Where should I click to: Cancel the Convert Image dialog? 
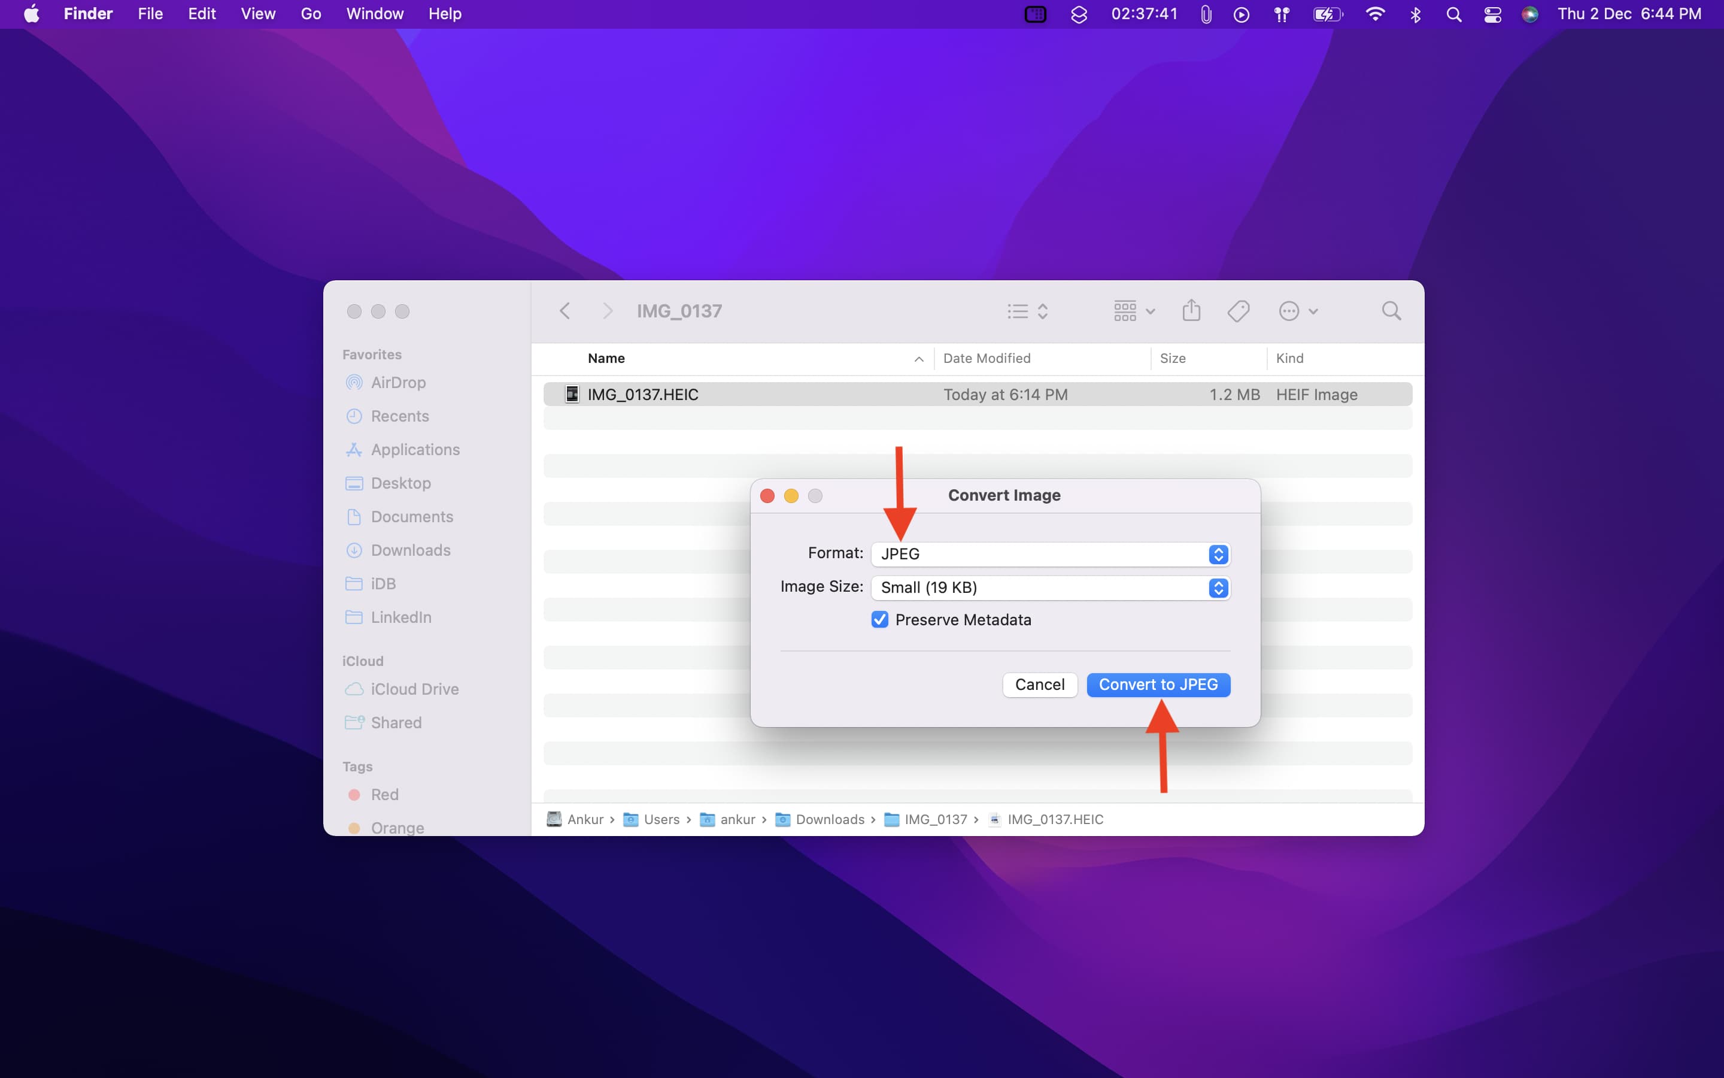1039,685
